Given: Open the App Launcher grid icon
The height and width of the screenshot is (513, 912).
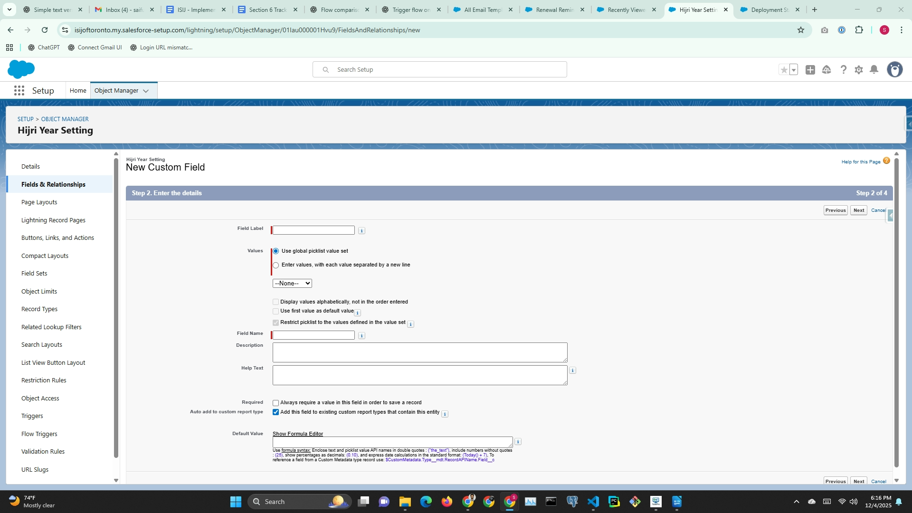Looking at the screenshot, I should [19, 91].
